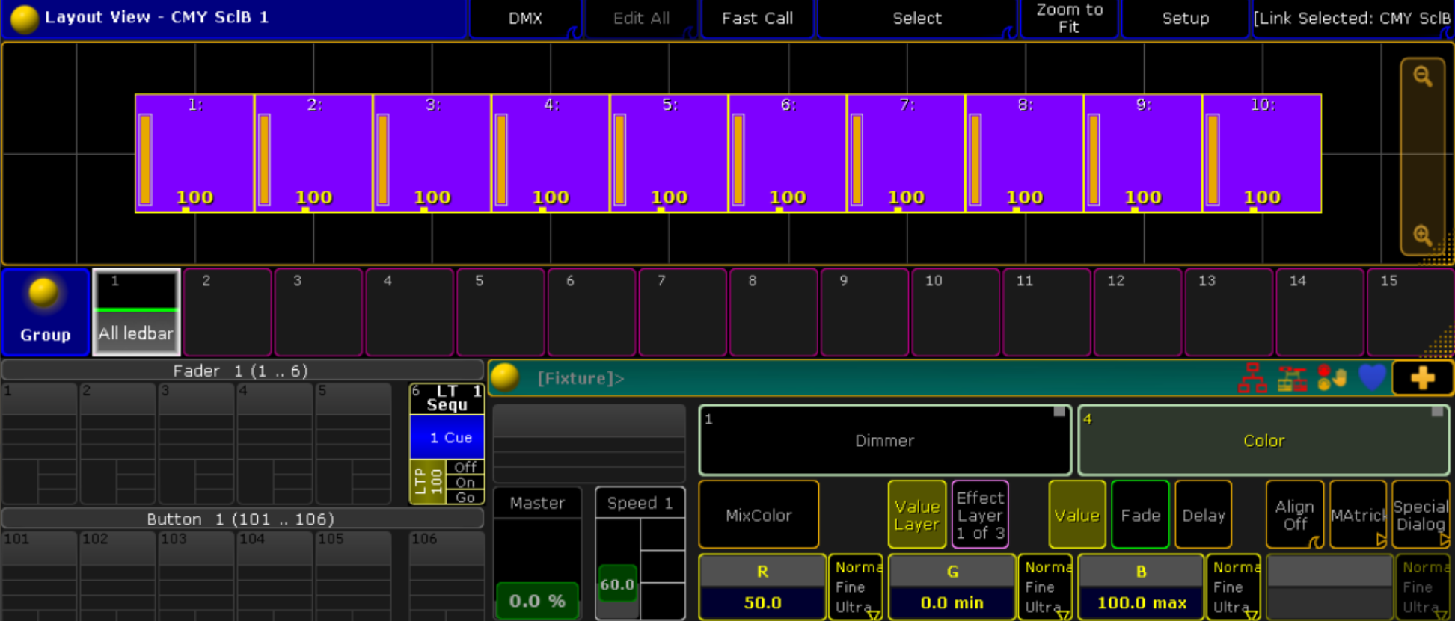This screenshot has height=621, width=1455.
Task: Open the DMX dropdown in title bar
Action: click(525, 19)
